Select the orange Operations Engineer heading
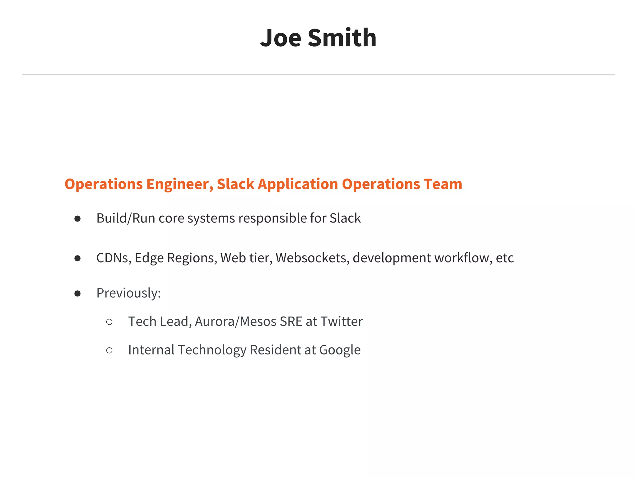The width and height of the screenshot is (637, 478). (263, 184)
